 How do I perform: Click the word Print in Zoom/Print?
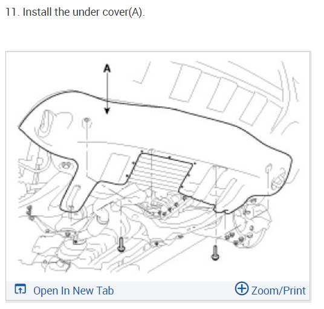294,291
